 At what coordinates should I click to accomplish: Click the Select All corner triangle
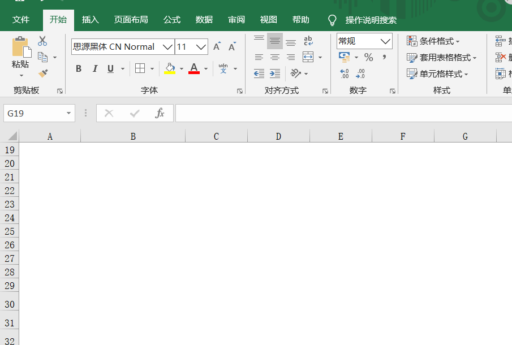click(x=12, y=136)
